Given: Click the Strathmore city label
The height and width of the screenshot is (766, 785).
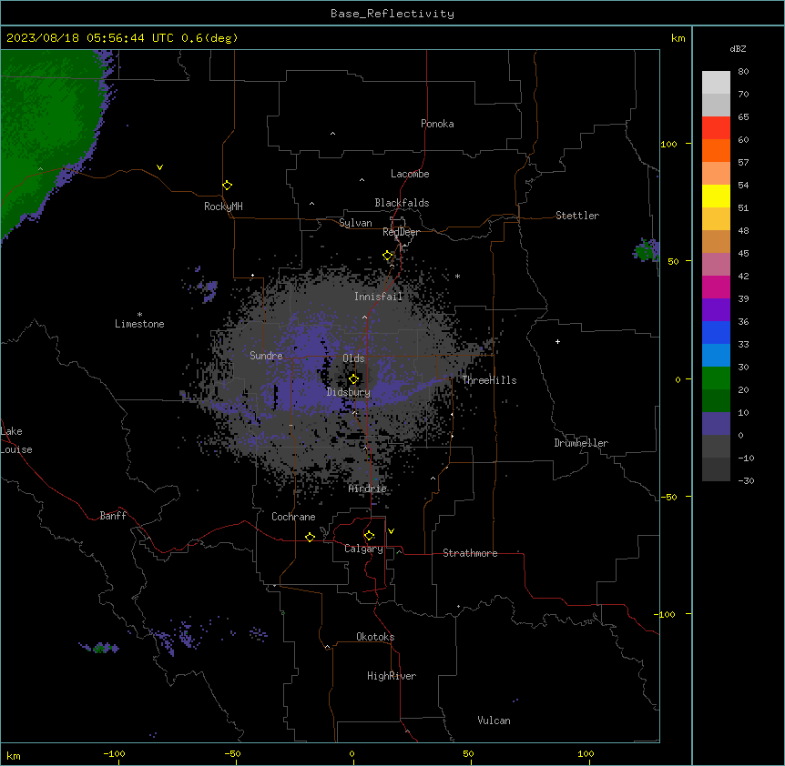Looking at the screenshot, I should pyautogui.click(x=470, y=553).
